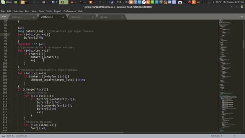Open the clock and calendar applet
245x138 pixels.
click(234, 2)
